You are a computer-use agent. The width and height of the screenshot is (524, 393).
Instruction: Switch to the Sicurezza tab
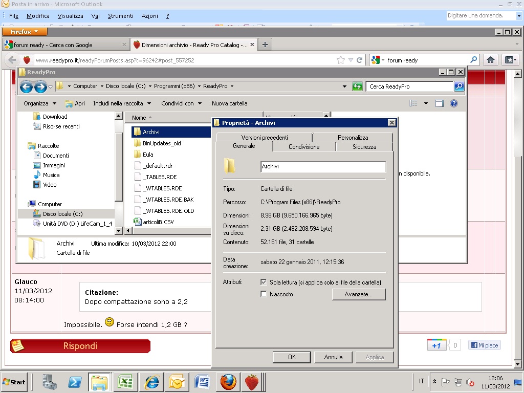[x=364, y=147]
